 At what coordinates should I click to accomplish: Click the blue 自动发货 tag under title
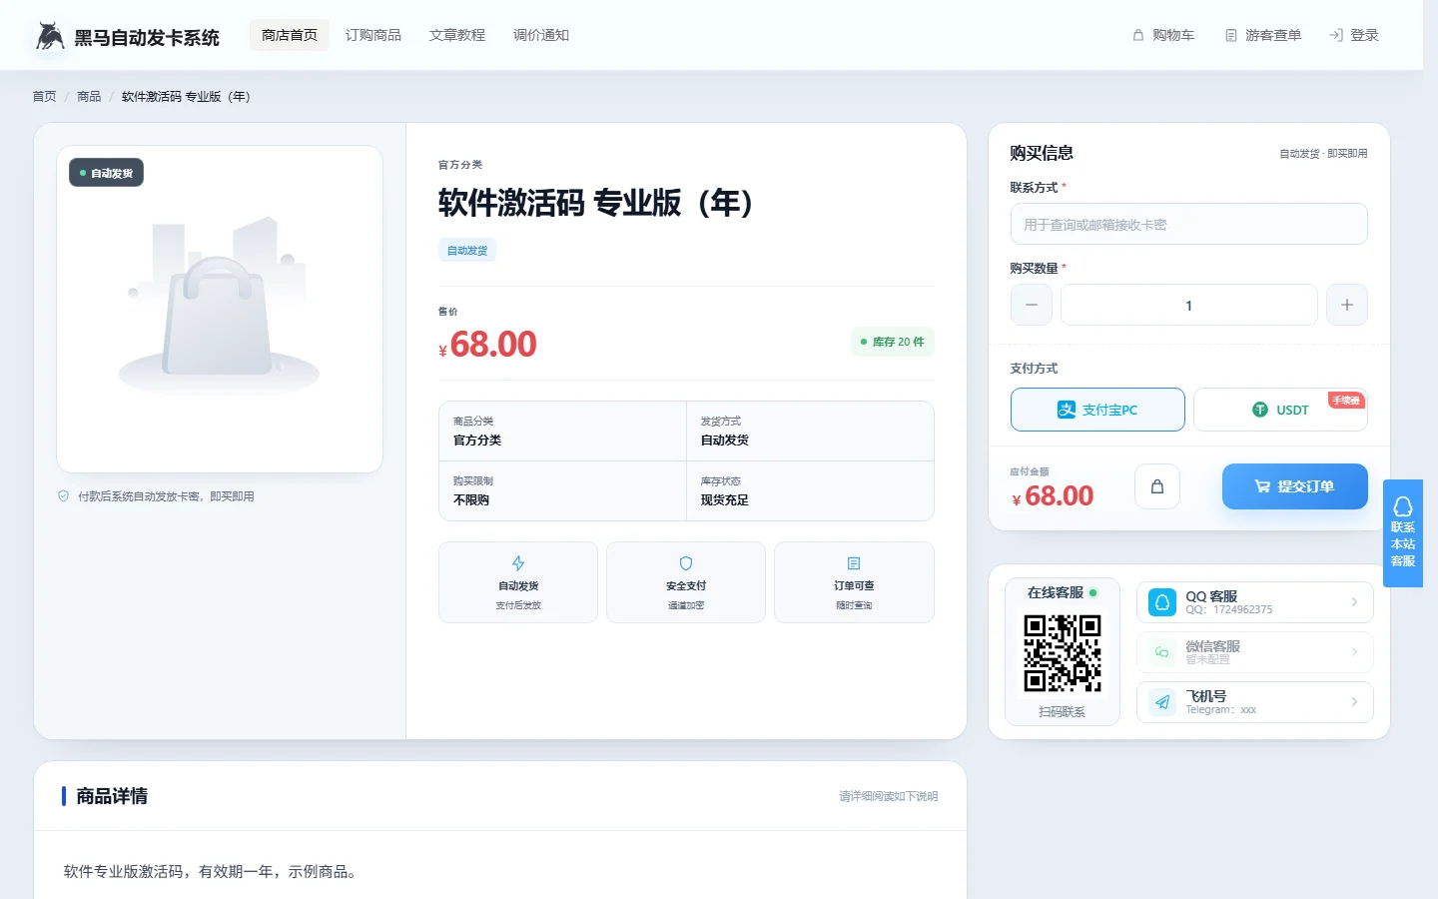click(467, 251)
